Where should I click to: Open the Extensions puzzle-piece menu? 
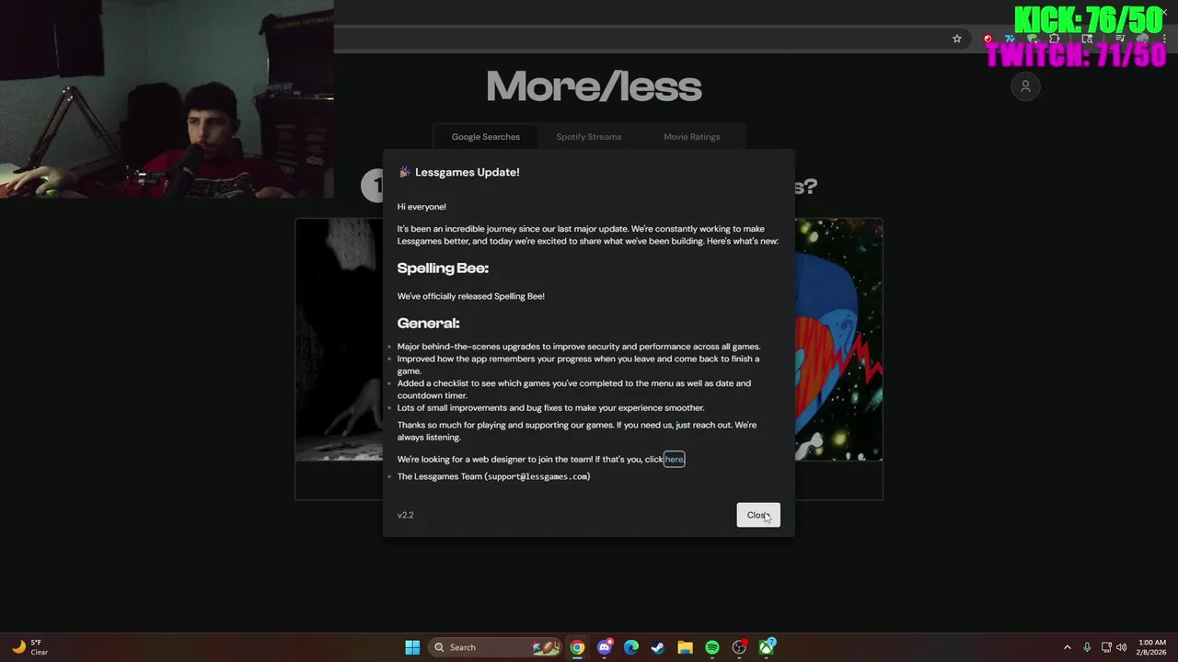tap(1054, 39)
